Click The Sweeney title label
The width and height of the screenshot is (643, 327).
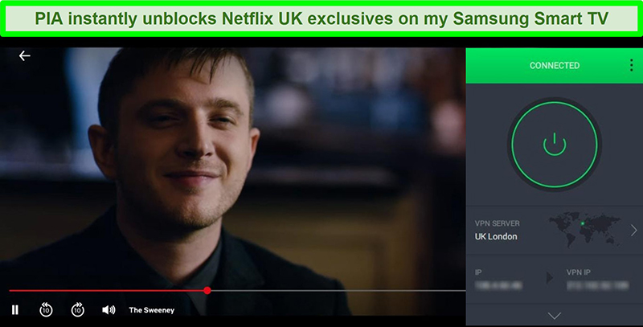coord(152,310)
